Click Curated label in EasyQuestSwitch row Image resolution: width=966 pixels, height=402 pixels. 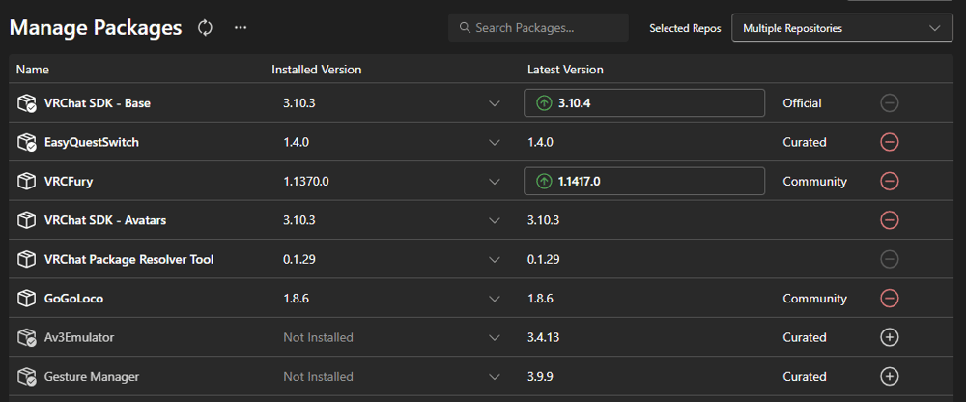point(804,142)
